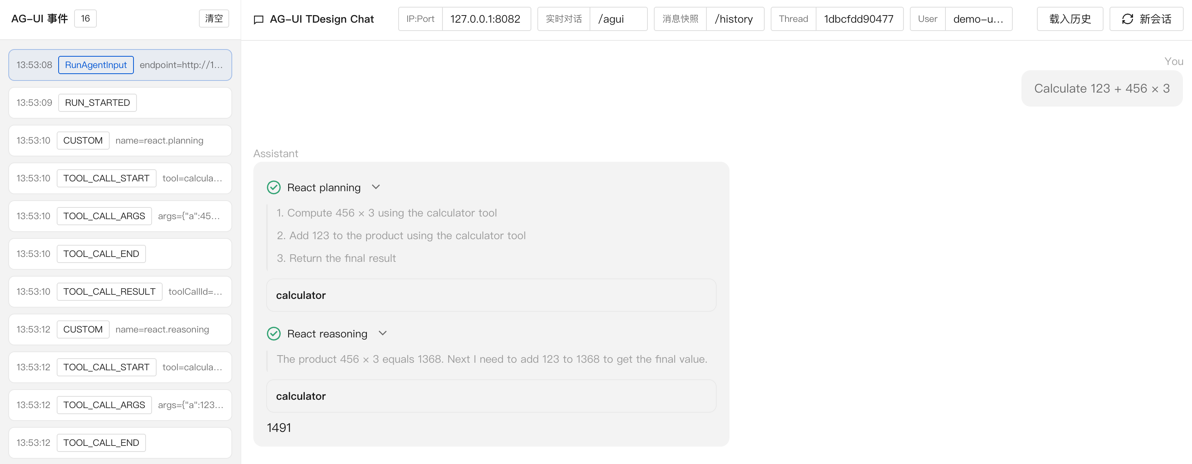This screenshot has width=1192, height=464.
Task: Open the first calculator tool call card
Action: point(491,295)
